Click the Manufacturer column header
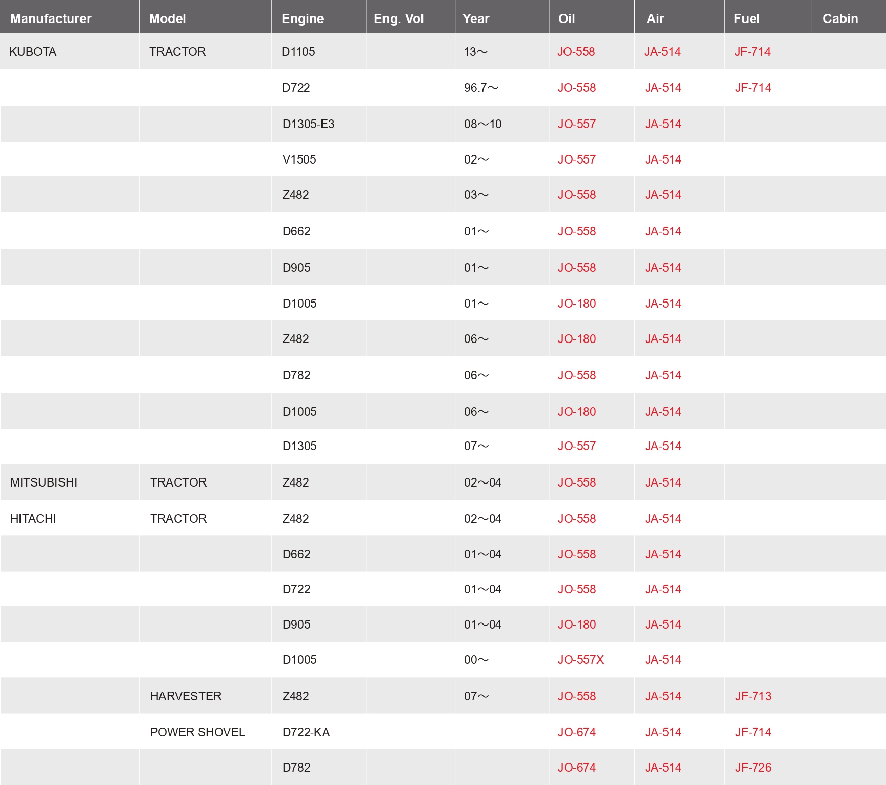 click(x=51, y=19)
